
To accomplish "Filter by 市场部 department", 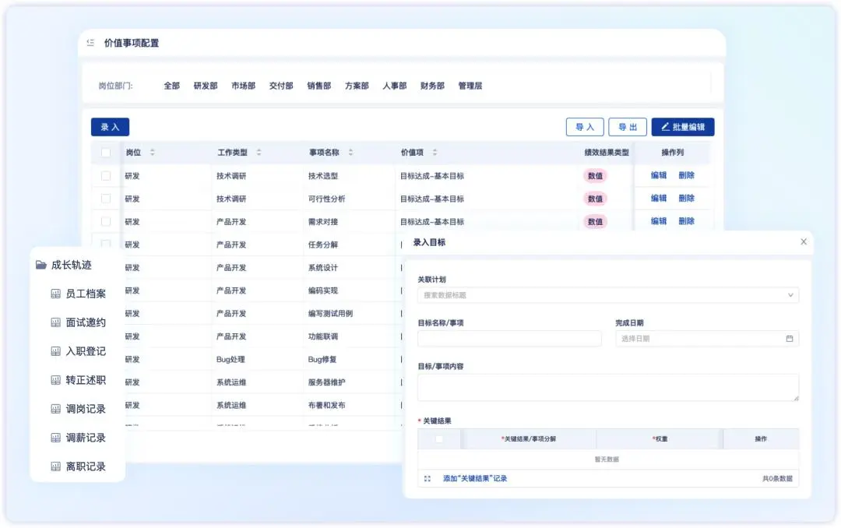I will (x=243, y=86).
